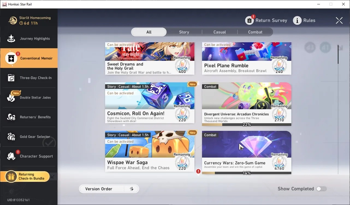Open the Sweet Dreams and the Holy Grail card
The height and width of the screenshot is (205, 350).
pyautogui.click(x=150, y=58)
